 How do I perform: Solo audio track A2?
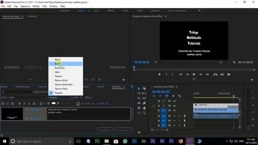[x=179, y=121]
